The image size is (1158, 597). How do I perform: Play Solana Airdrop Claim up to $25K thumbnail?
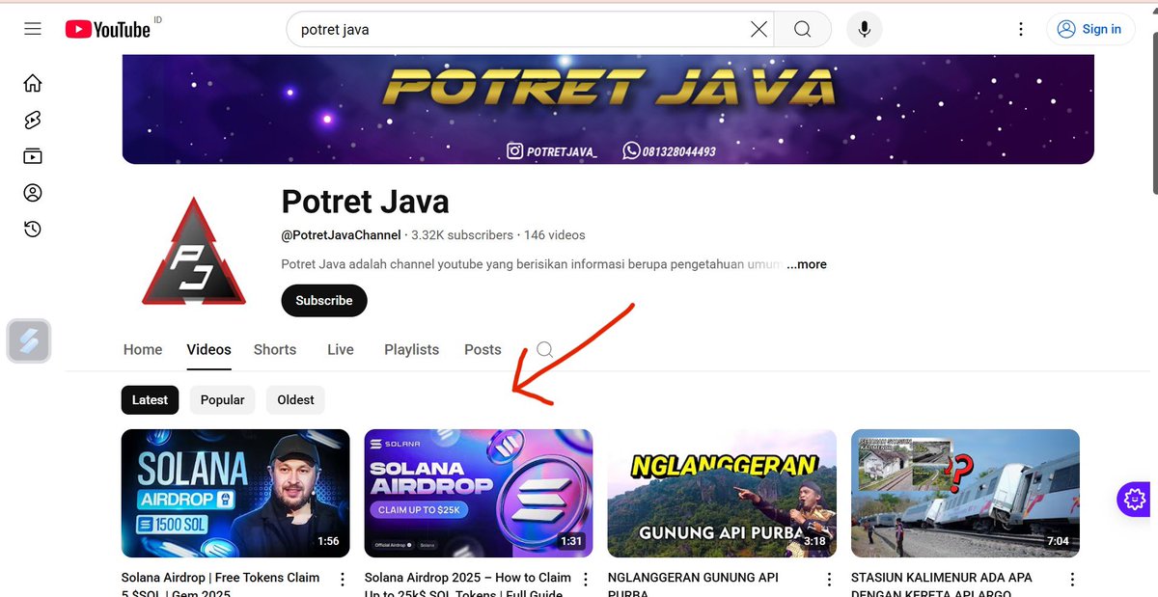tap(479, 493)
